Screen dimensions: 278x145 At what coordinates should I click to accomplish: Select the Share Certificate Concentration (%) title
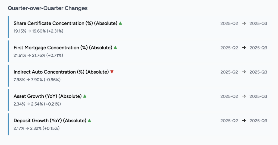[x=65, y=23]
